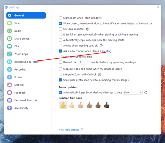The width and height of the screenshot is (165, 143).
Task: Click the Statistics bar chart icon
Action: coord(9,85)
